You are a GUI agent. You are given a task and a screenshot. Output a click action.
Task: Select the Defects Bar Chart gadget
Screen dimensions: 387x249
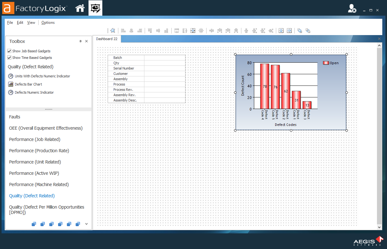pyautogui.click(x=28, y=84)
